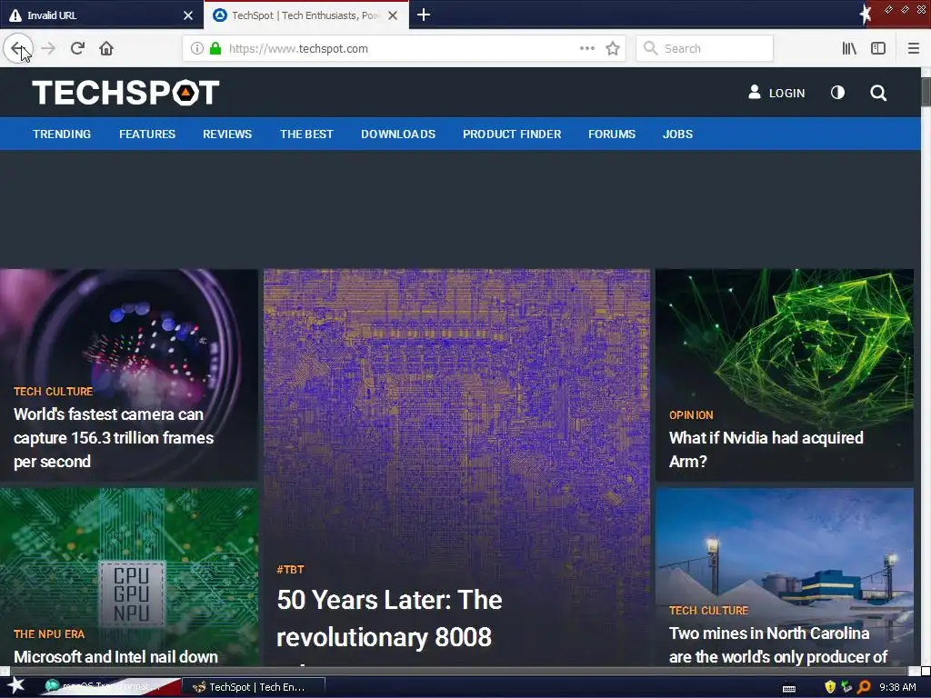
Task: Open the Firefox hamburger menu
Action: tap(913, 48)
